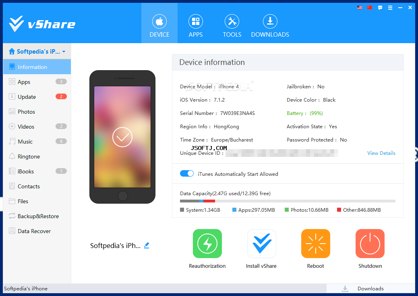The width and height of the screenshot is (418, 296).
Task: Click the phone home button graphic
Action: point(123,196)
